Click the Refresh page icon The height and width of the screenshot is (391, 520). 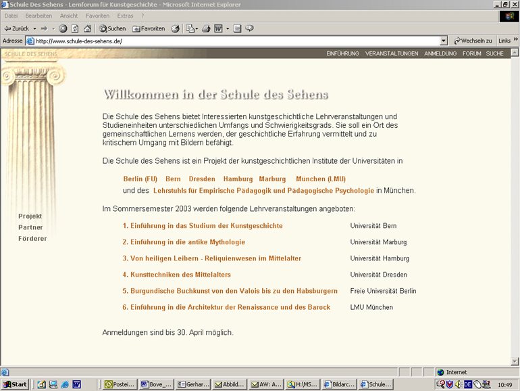(x=74, y=28)
